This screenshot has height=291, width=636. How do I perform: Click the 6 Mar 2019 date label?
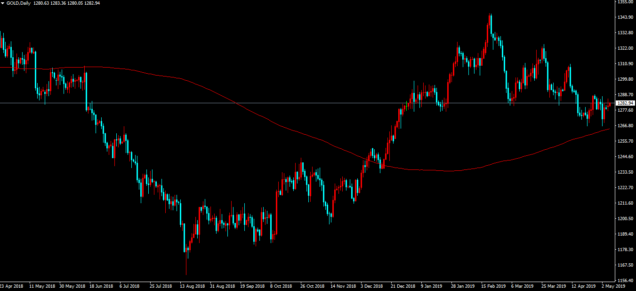pyautogui.click(x=522, y=285)
